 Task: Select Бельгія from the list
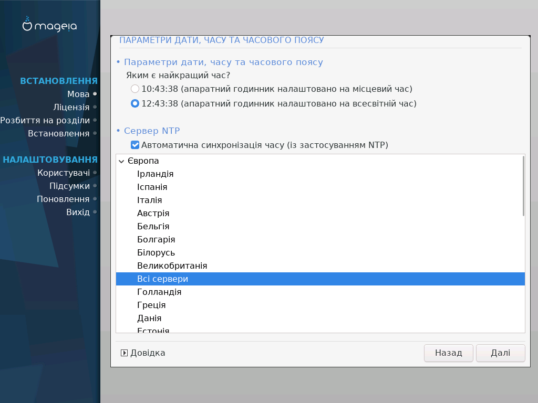click(153, 227)
